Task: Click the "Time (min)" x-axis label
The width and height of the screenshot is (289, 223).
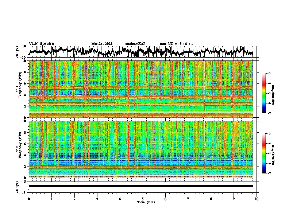Action: [146, 202]
